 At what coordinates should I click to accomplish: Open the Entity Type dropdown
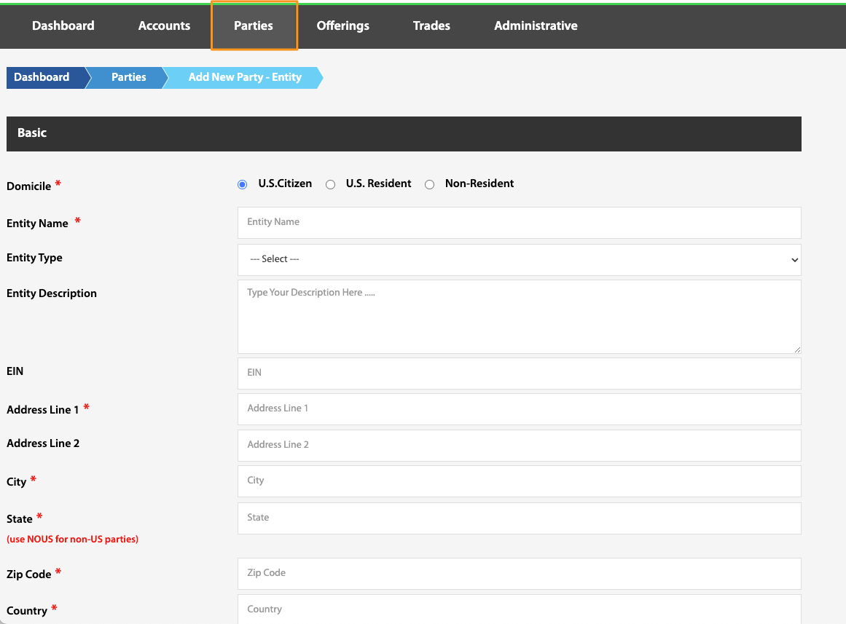tap(519, 259)
